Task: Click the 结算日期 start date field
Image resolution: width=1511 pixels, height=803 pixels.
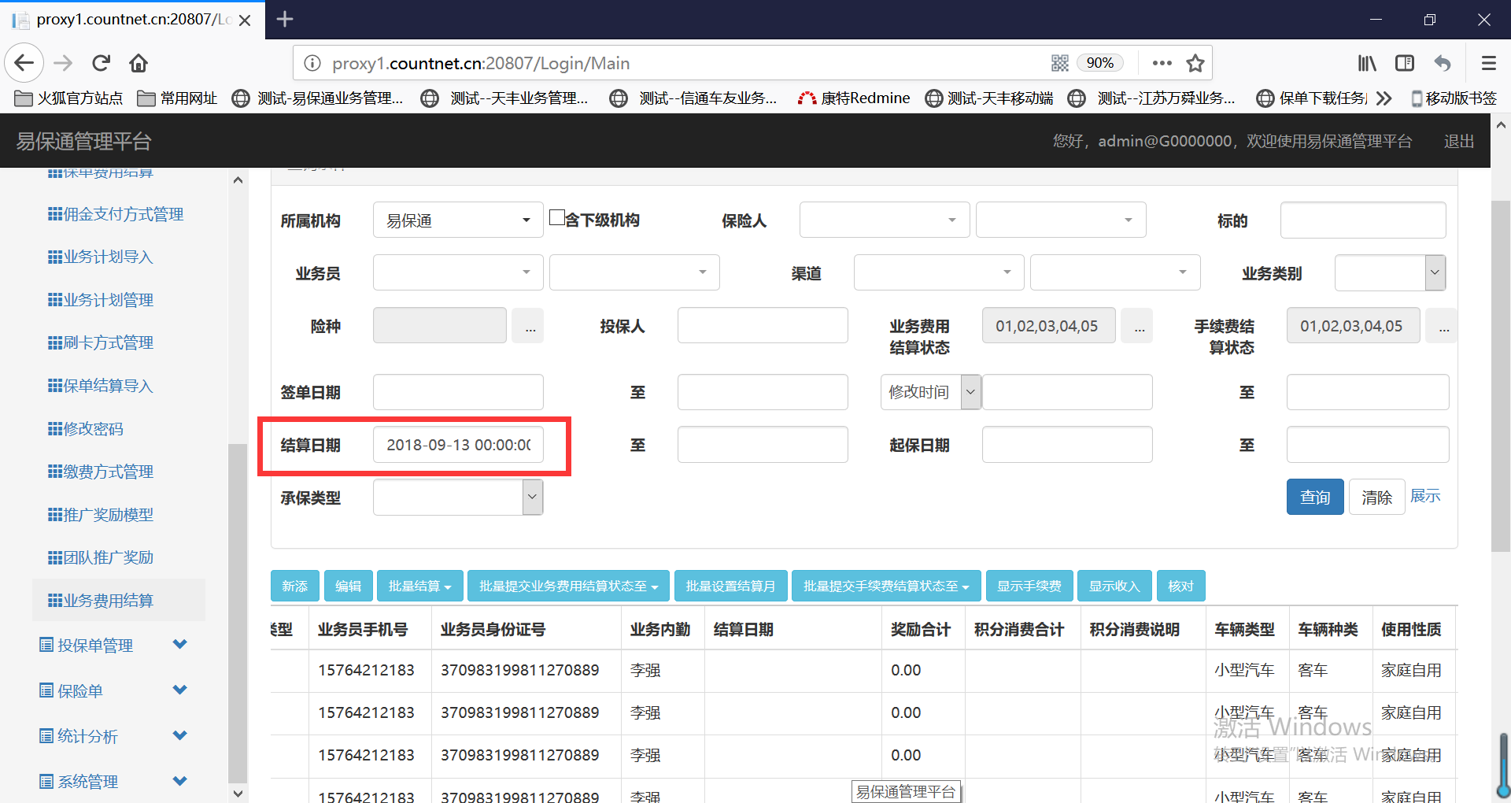Action: 458,446
